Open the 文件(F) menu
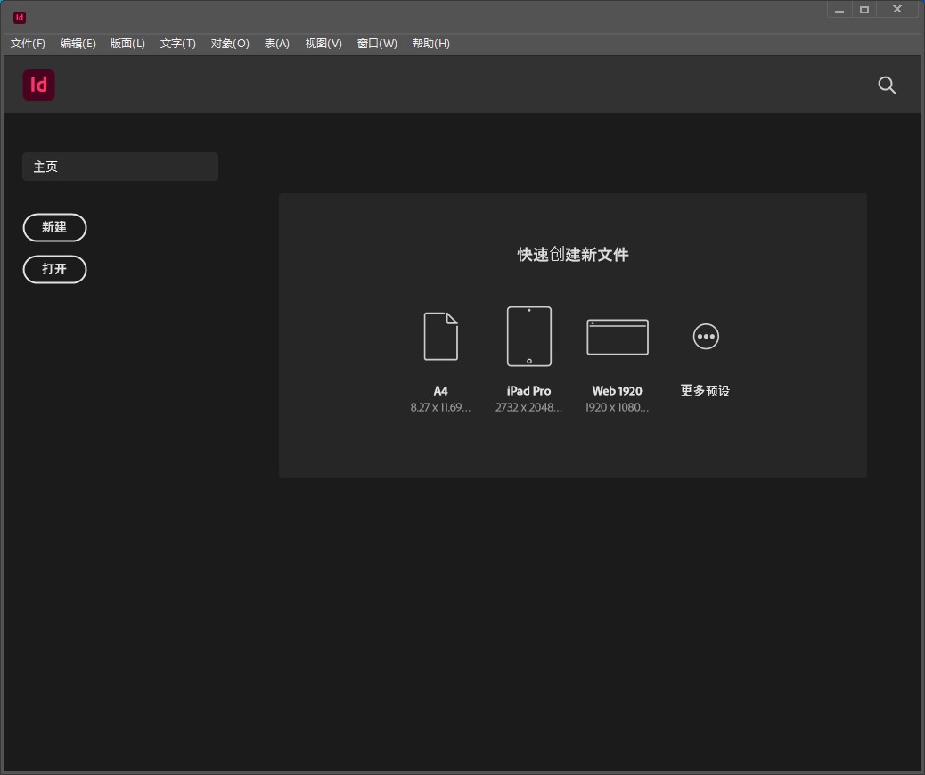925x775 pixels. pos(28,44)
